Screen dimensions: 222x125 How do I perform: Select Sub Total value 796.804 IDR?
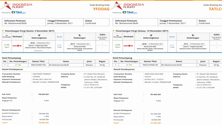(x=43, y=94)
